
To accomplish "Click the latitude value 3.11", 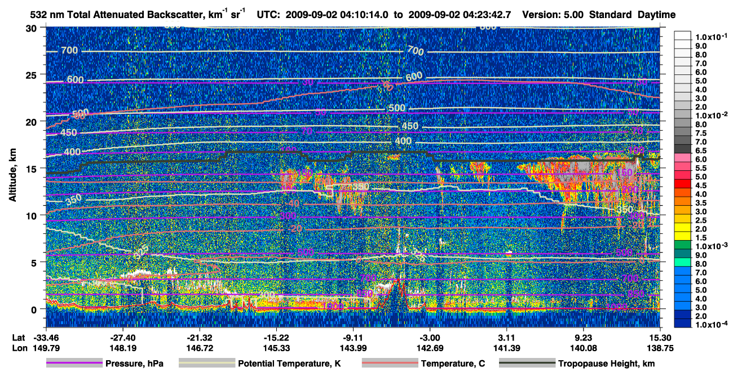I will click(506, 337).
